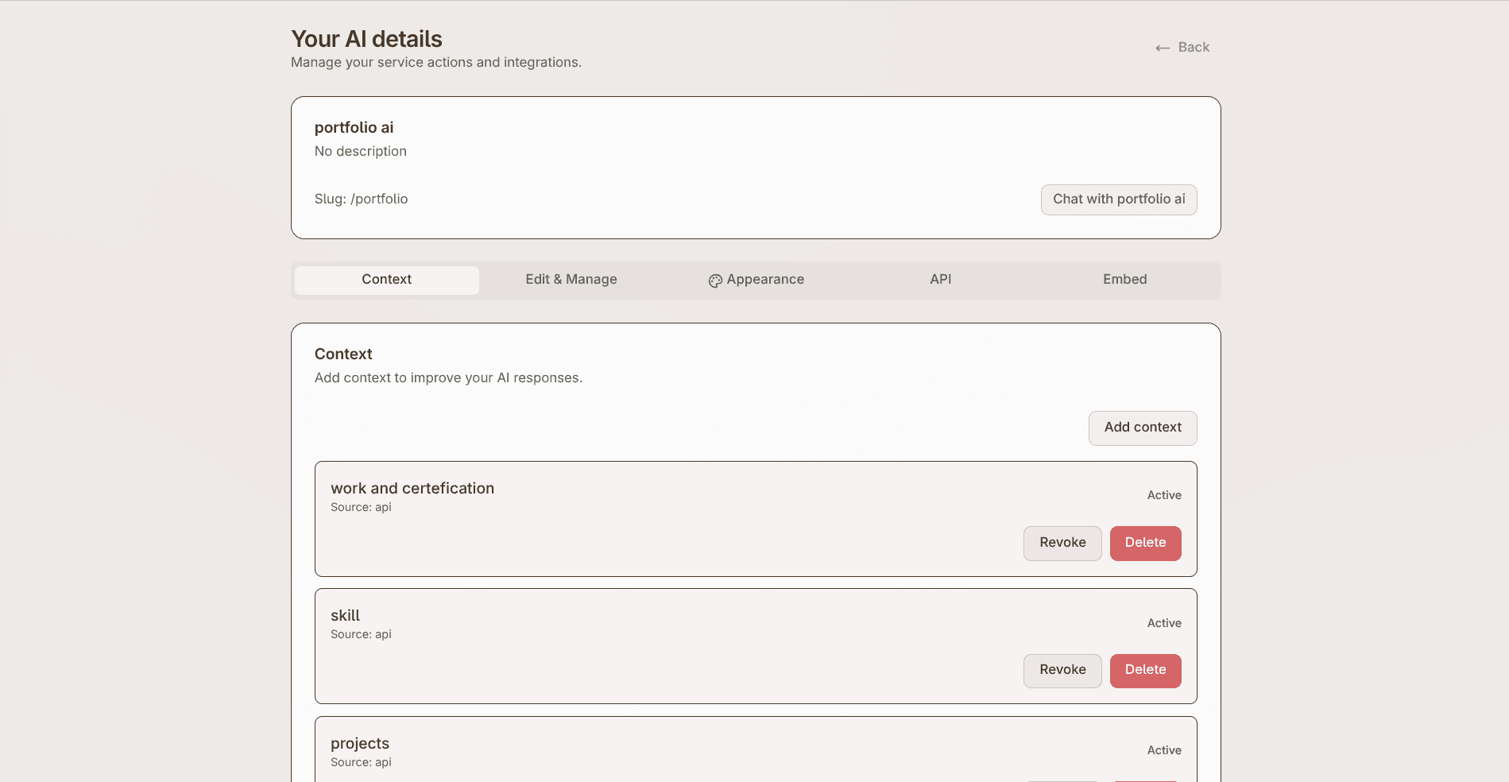1509x782 pixels.
Task: Click the Active status on projects context
Action: coord(1163,749)
